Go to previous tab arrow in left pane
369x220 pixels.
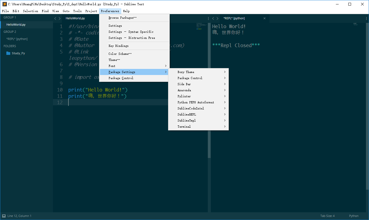click(x=55, y=18)
